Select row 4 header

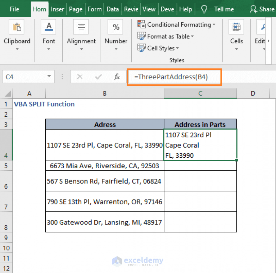pyautogui.click(x=6, y=145)
